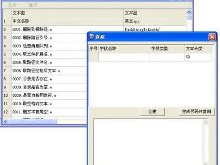Select row 0005.取路径文件名.e
The image size is (220, 165).
click(49, 62)
